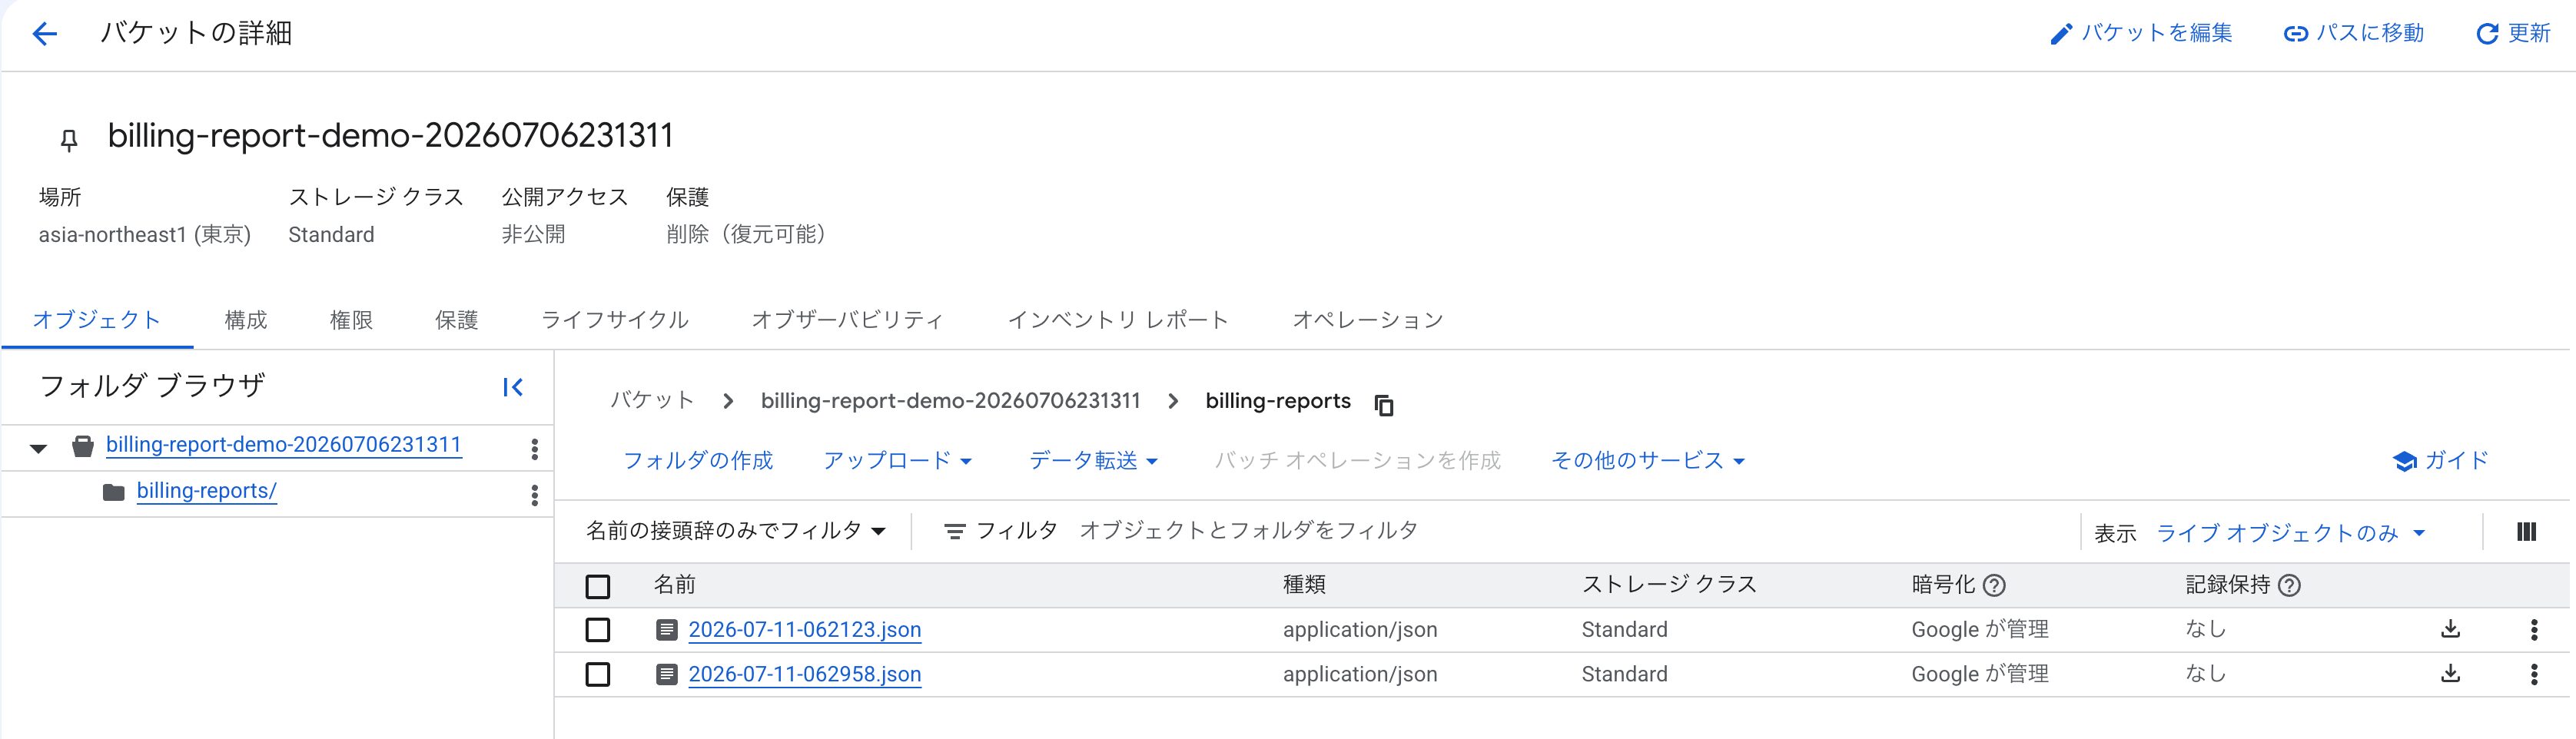Open the three-dot menu for the billing-reports/ folder

(535, 495)
